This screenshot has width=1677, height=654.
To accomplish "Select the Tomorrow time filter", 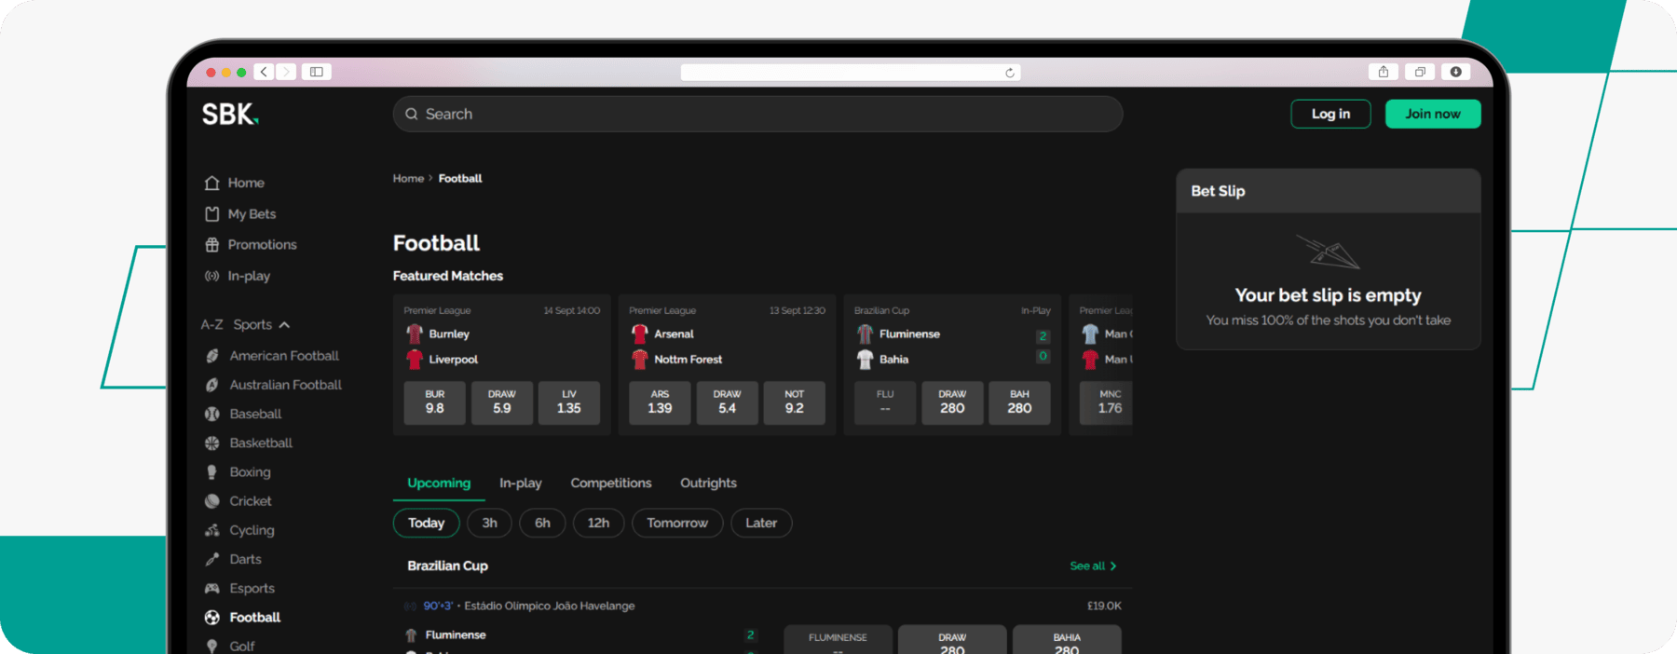I will point(677,523).
